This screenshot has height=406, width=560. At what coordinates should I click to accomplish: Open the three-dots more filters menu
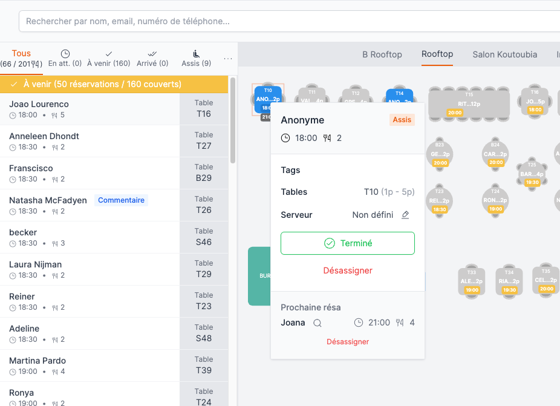pyautogui.click(x=228, y=59)
